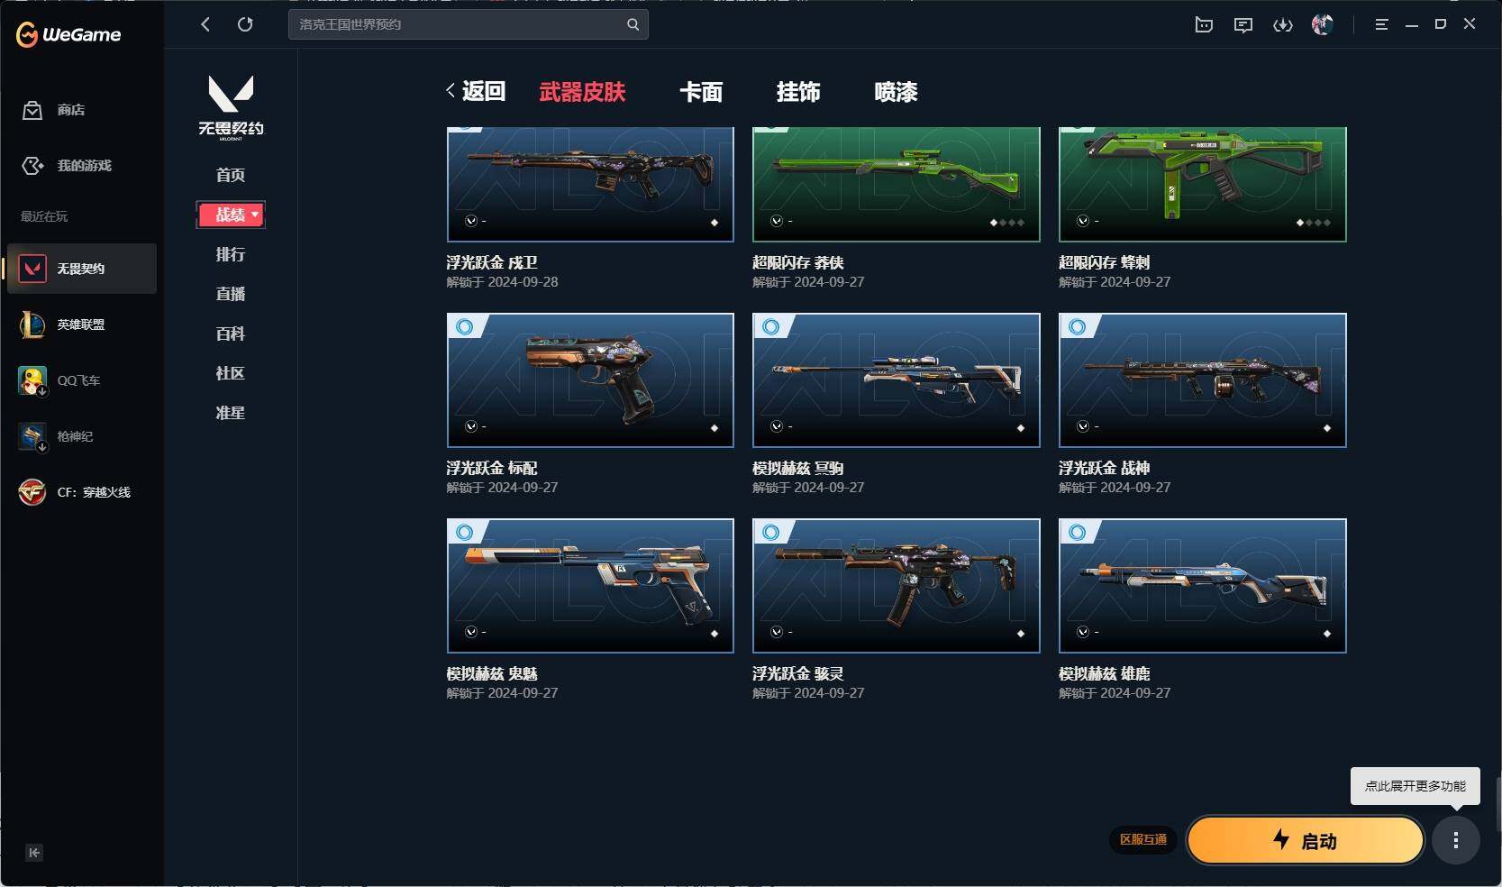
Task: Click the 模拟赫兹 雄鹿 skin thumbnail
Action: tap(1202, 585)
